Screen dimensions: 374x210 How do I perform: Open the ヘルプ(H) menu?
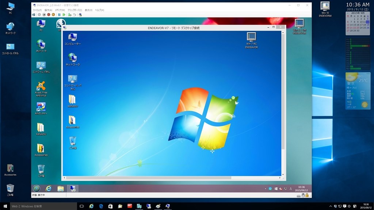point(99,10)
